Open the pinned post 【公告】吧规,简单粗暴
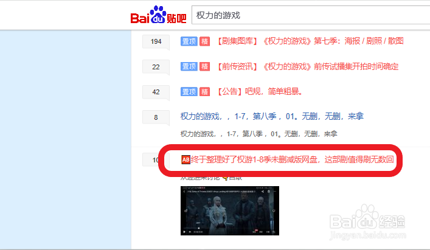The width and height of the screenshot is (430, 250). pos(259,92)
